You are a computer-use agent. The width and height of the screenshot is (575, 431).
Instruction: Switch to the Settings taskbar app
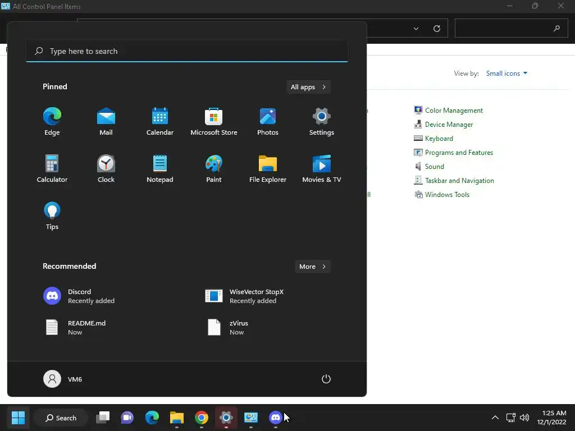pos(226,418)
